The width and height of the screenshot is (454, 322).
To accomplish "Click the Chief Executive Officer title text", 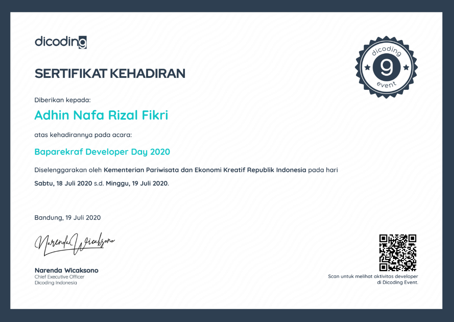I will coord(59,277).
